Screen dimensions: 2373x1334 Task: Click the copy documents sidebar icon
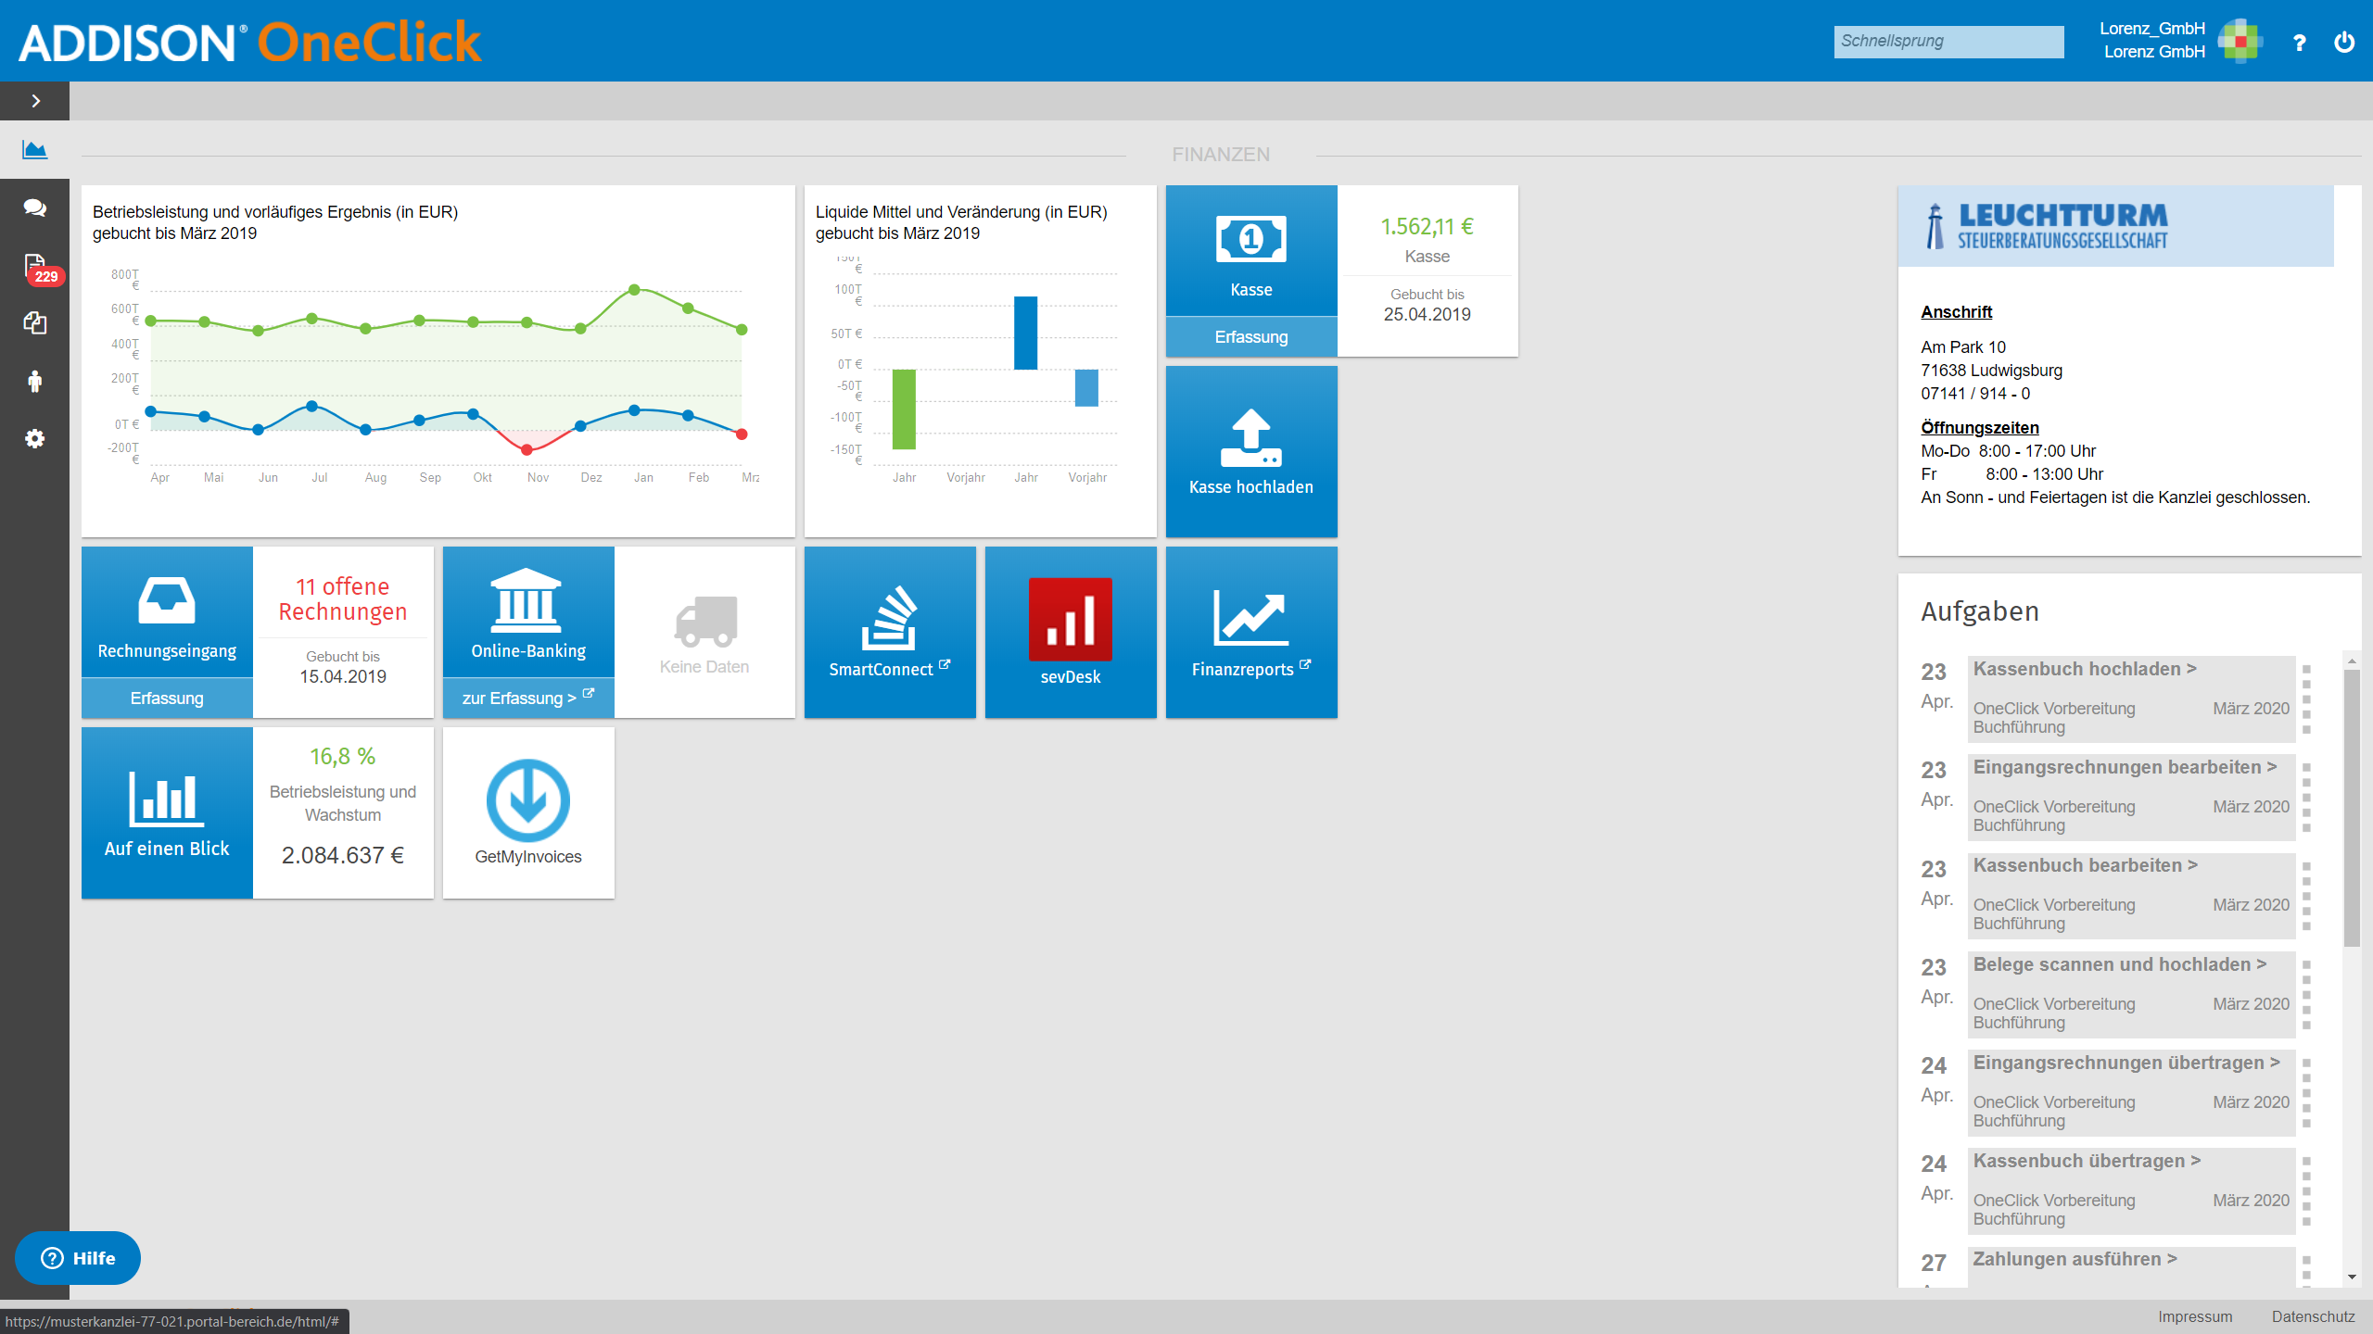point(35,323)
